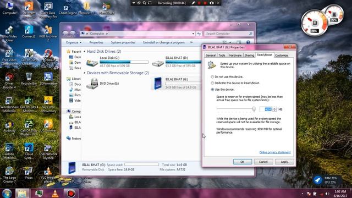Show hidden system tray icons arrow
Viewport: 352px width, 198px height.
[302, 194]
